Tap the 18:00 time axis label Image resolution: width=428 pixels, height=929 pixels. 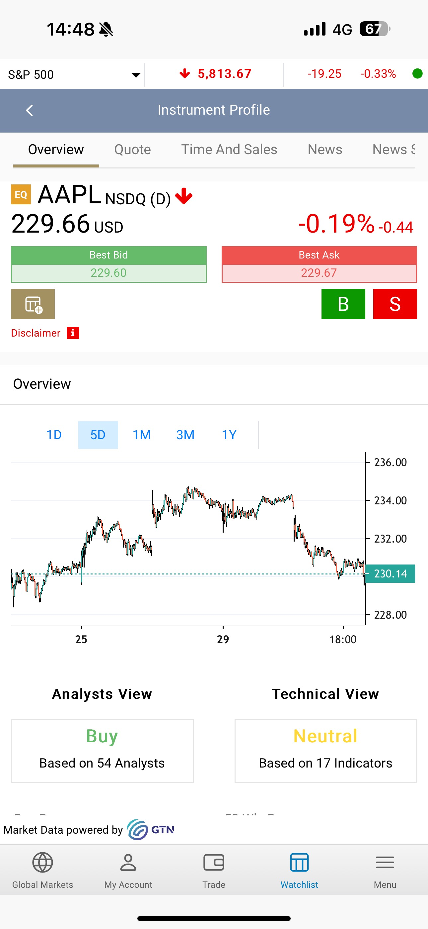point(343,640)
